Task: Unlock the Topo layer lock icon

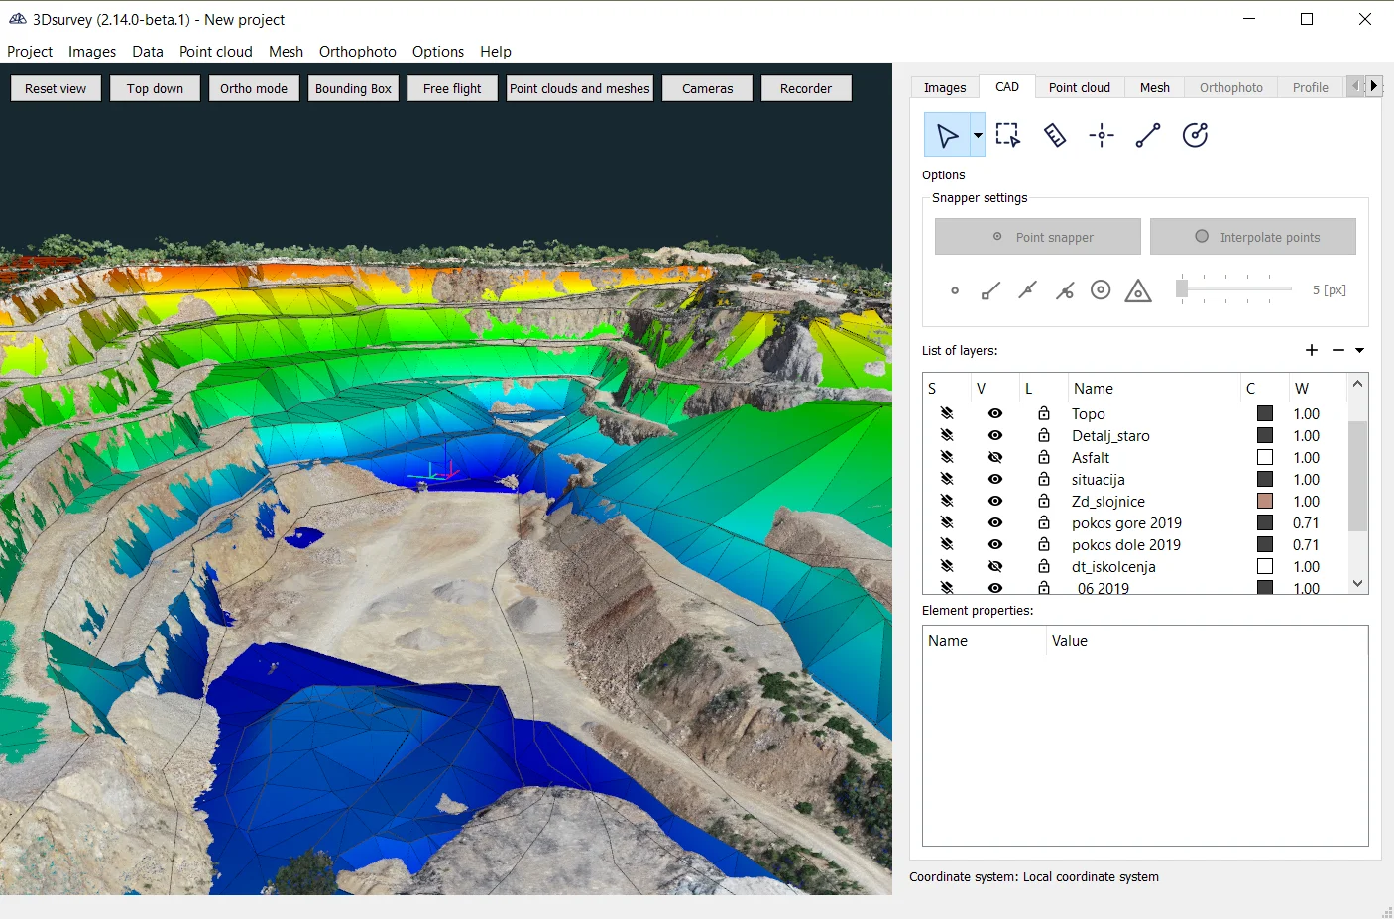Action: pyautogui.click(x=1044, y=413)
